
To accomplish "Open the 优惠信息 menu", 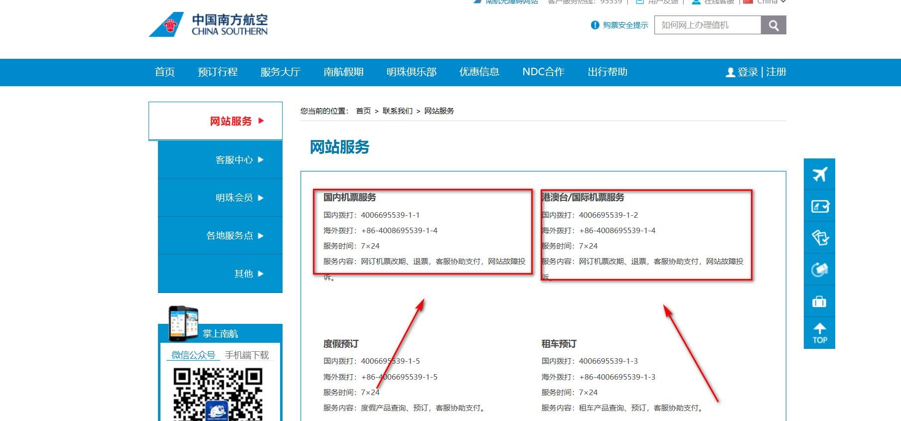I will coord(479,72).
